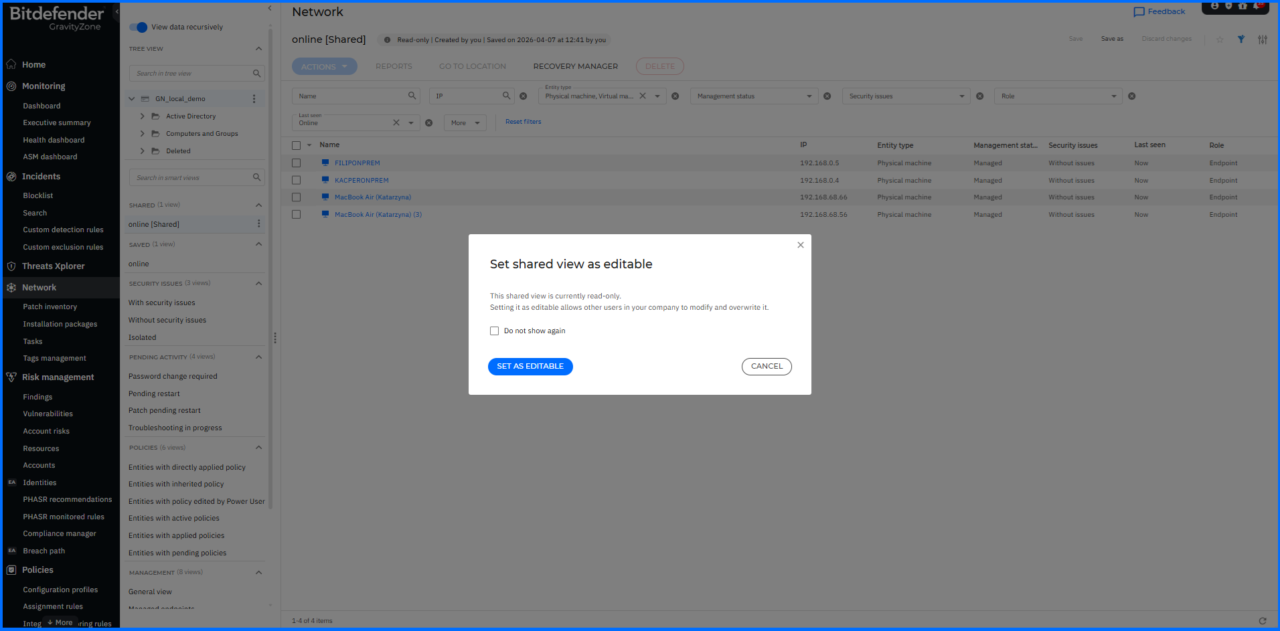This screenshot has height=631, width=1280.
Task: Click the Name filter input field
Action: (x=350, y=96)
